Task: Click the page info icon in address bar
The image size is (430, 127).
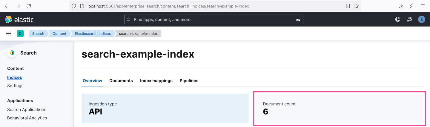Action: tap(82, 6)
